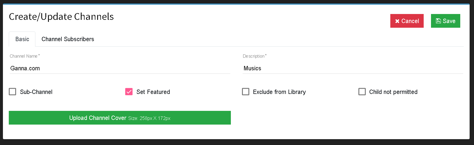Click the Exclude from Library label text
Screen dimensions: 474x145
(x=279, y=92)
